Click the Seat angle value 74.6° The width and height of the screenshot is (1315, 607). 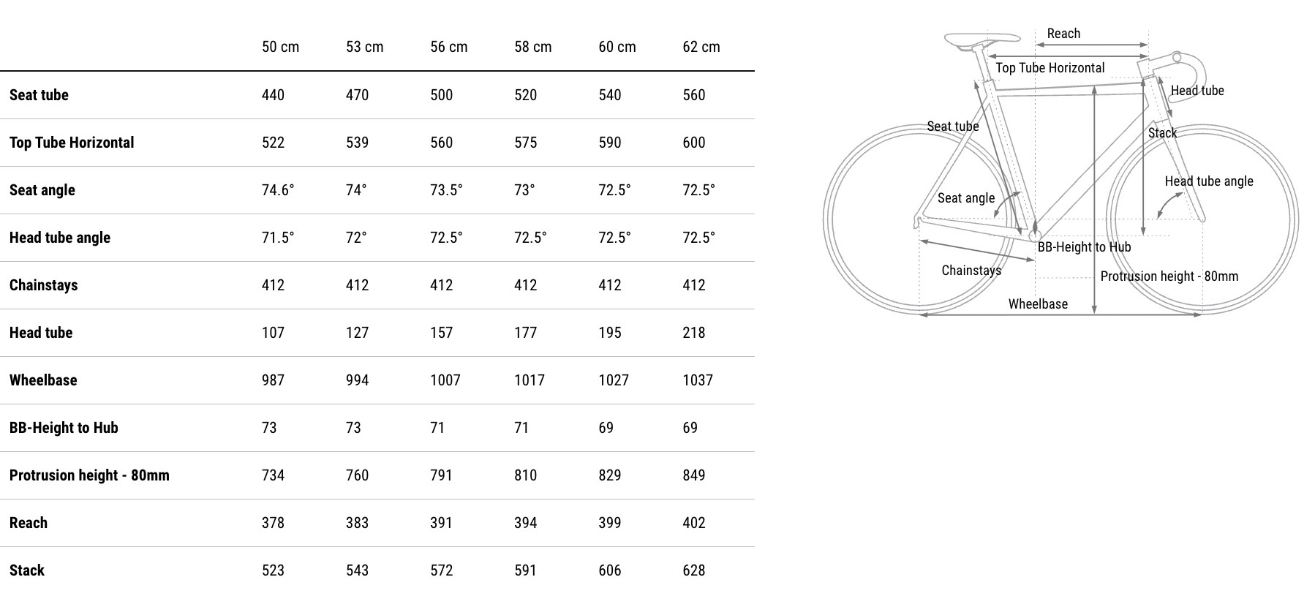[x=278, y=190]
